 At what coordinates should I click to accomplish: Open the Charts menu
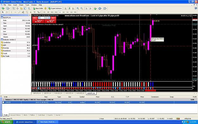[21, 5]
